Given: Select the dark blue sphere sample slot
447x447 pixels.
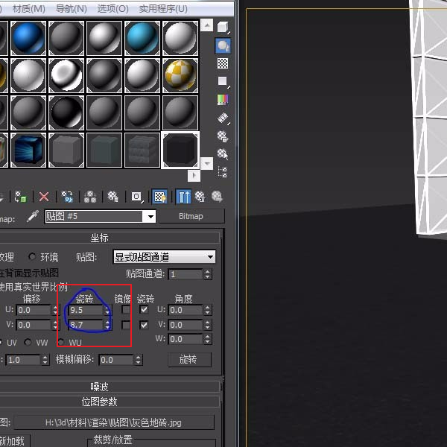Looking at the screenshot, I should coord(28,38).
